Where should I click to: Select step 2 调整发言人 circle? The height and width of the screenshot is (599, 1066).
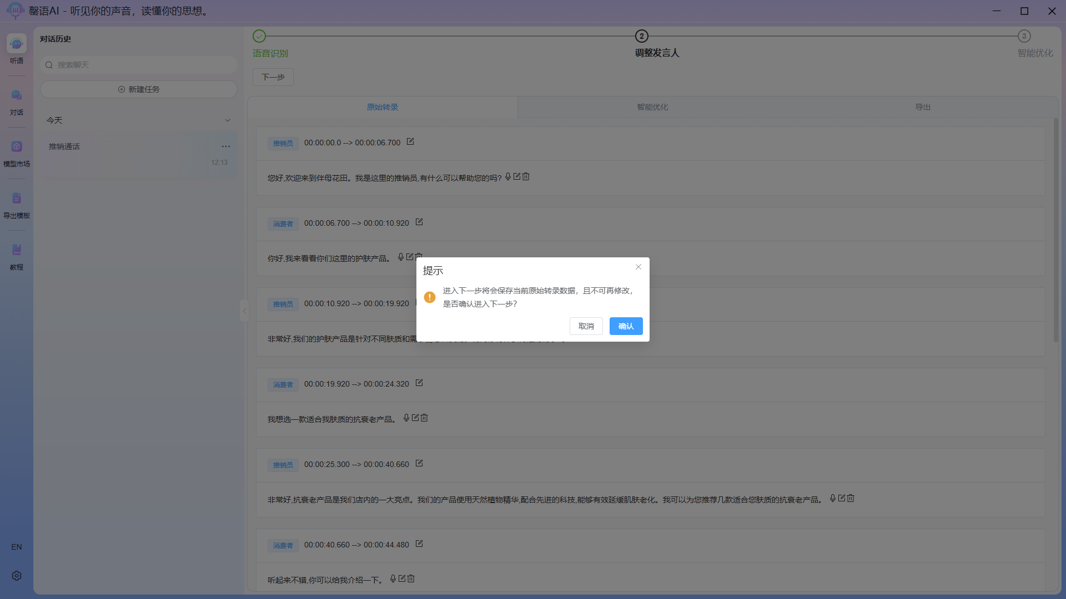pyautogui.click(x=642, y=36)
